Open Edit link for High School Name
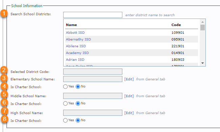 tap(129, 113)
